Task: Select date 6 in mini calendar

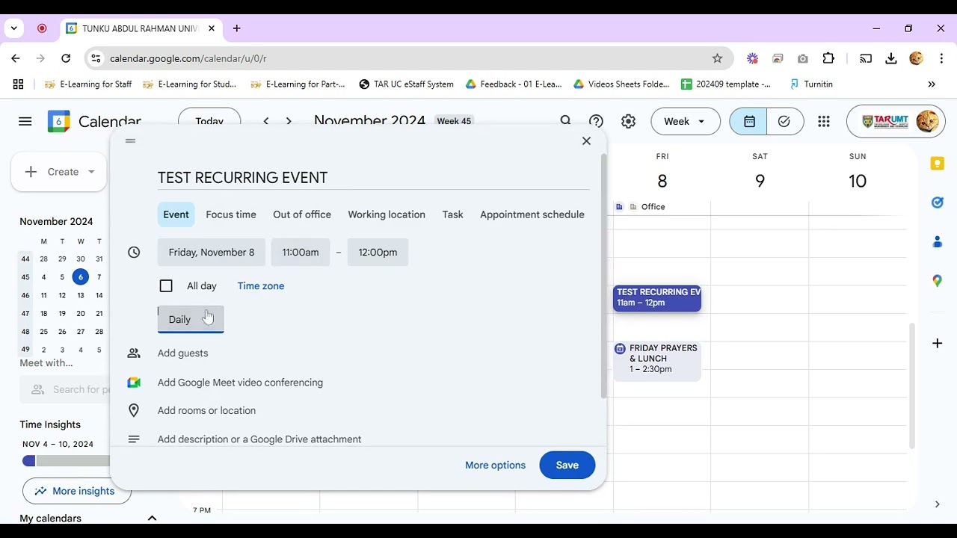Action: click(80, 277)
